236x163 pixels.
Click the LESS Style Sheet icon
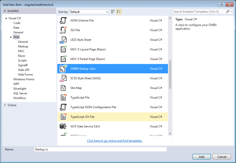[63, 40]
